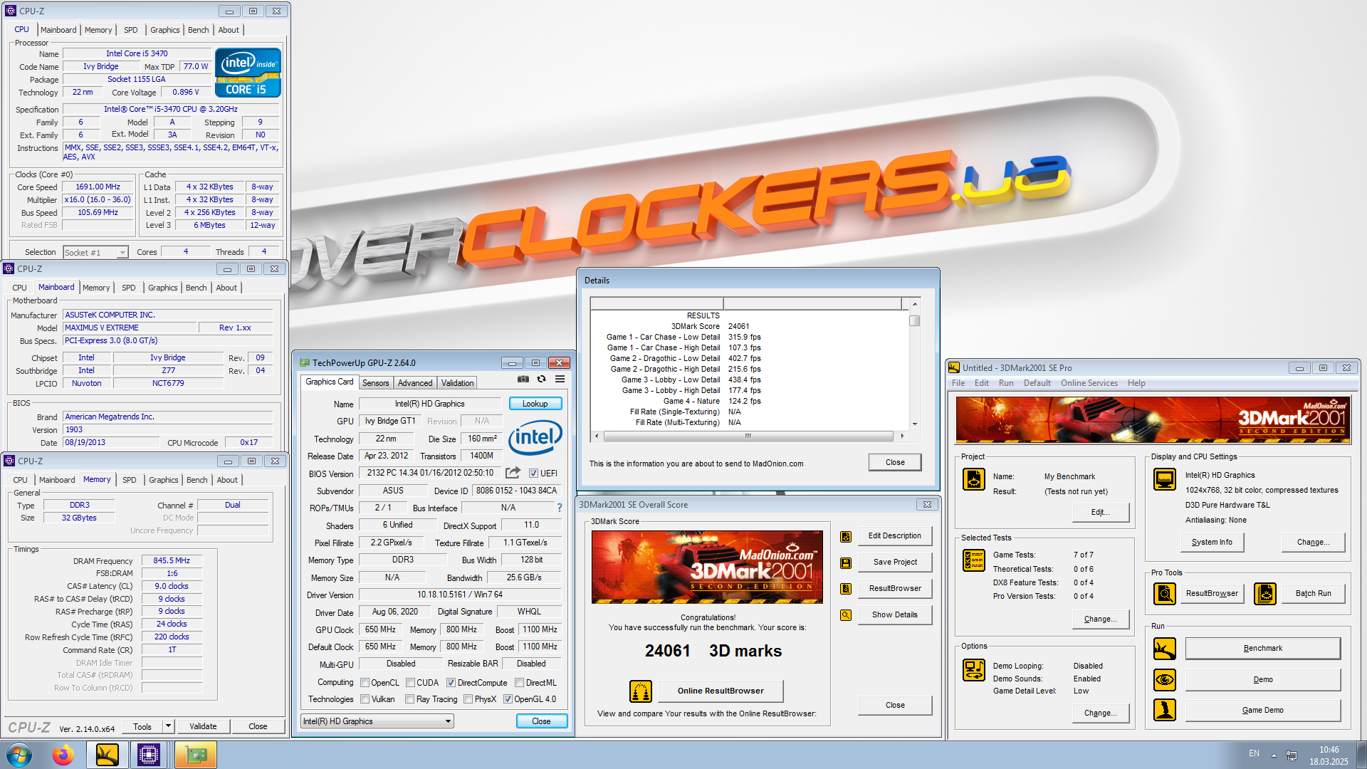This screenshot has height=769, width=1367.
Task: Click Edit Description icon in score window
Action: point(846,536)
